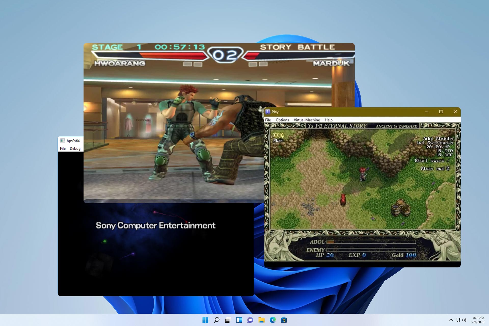Launch File Explorer from the taskbar

261,320
